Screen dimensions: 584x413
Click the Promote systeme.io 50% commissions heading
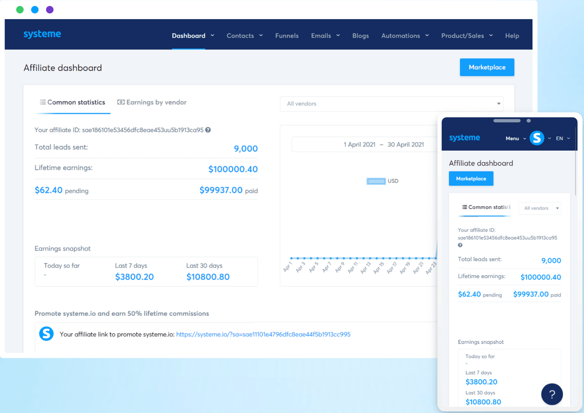coord(122,314)
